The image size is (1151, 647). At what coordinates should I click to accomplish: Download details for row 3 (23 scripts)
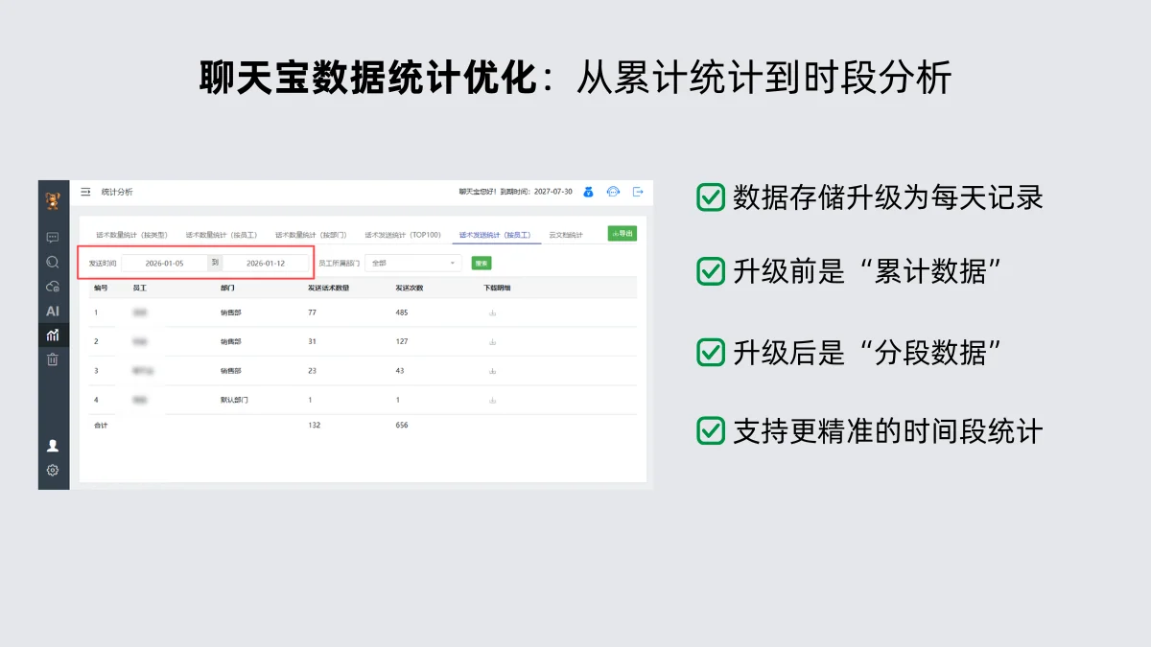[x=492, y=371]
